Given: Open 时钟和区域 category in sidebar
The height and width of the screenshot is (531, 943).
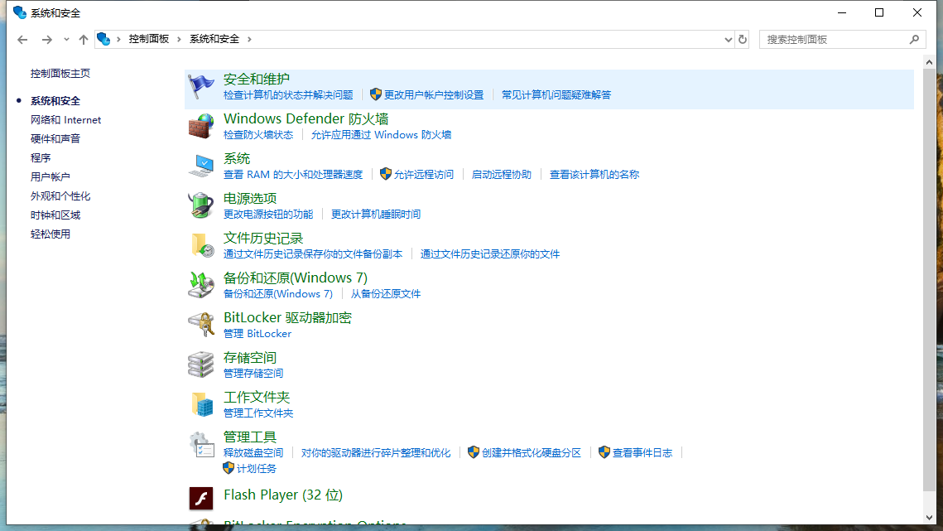Looking at the screenshot, I should click(55, 215).
